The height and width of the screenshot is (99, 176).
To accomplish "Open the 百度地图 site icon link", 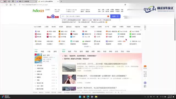I will click(x=98, y=31).
